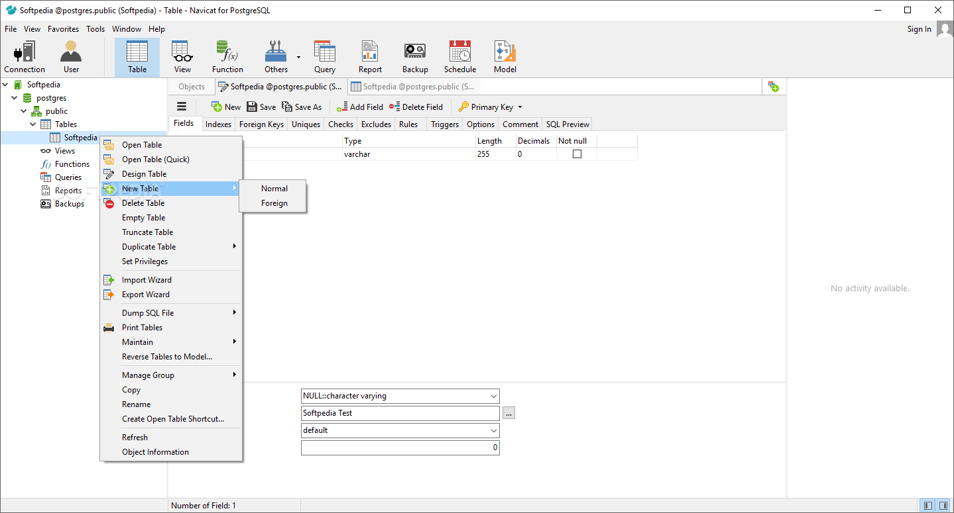The image size is (954, 513).
Task: Choose Truncate Table in context menu
Action: [171, 232]
